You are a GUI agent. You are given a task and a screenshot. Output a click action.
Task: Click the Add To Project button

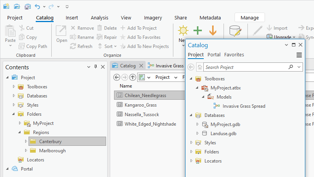coord(138,28)
